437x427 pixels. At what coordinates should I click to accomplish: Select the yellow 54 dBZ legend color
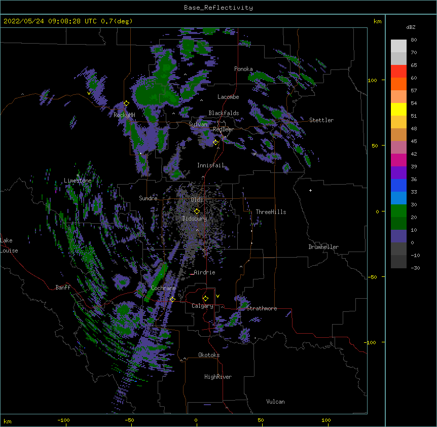pyautogui.click(x=398, y=109)
